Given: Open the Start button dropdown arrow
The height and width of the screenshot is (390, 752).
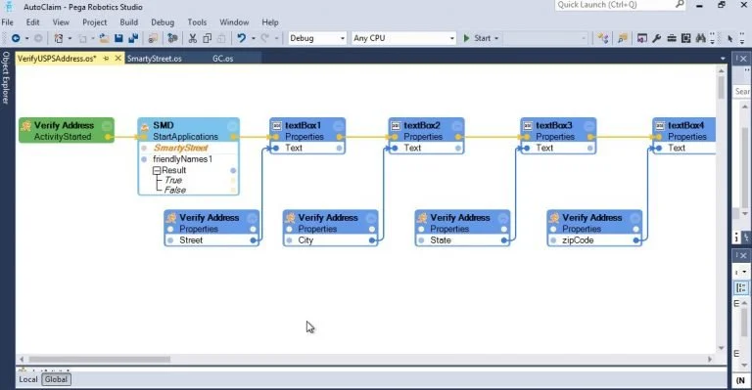Looking at the screenshot, I should pos(496,38).
